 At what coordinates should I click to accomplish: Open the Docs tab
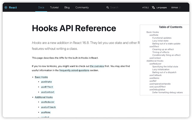point(41,7)
